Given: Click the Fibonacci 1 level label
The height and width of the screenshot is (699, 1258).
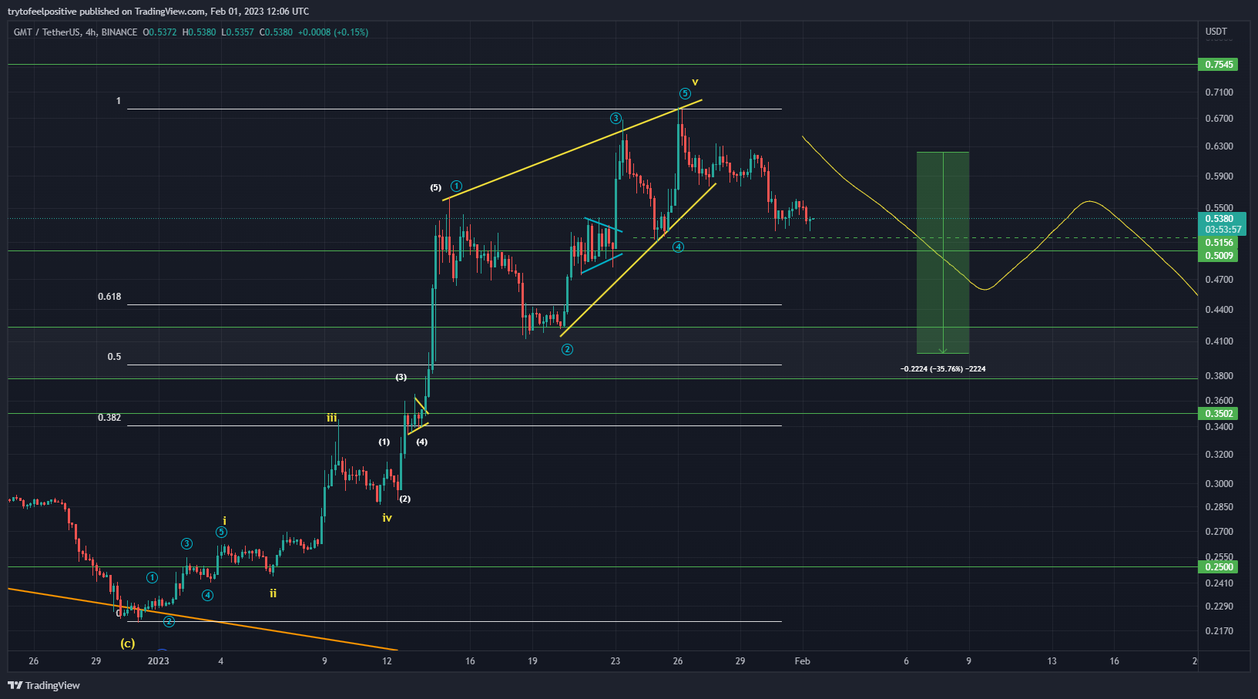Looking at the screenshot, I should coord(119,101).
